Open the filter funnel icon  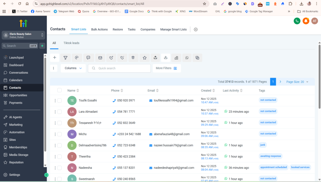click(x=66, y=58)
